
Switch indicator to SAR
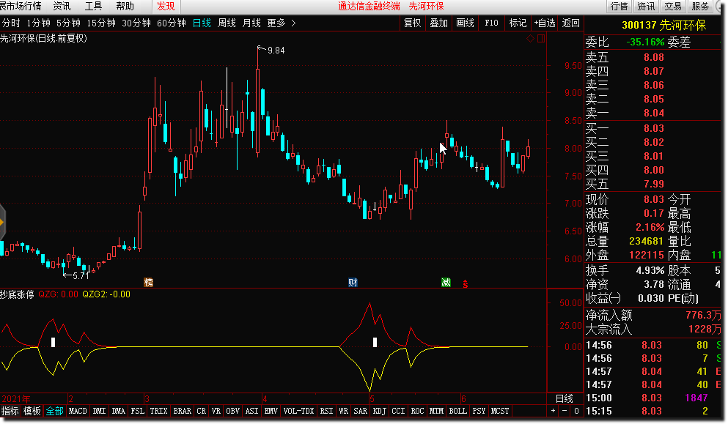360,411
